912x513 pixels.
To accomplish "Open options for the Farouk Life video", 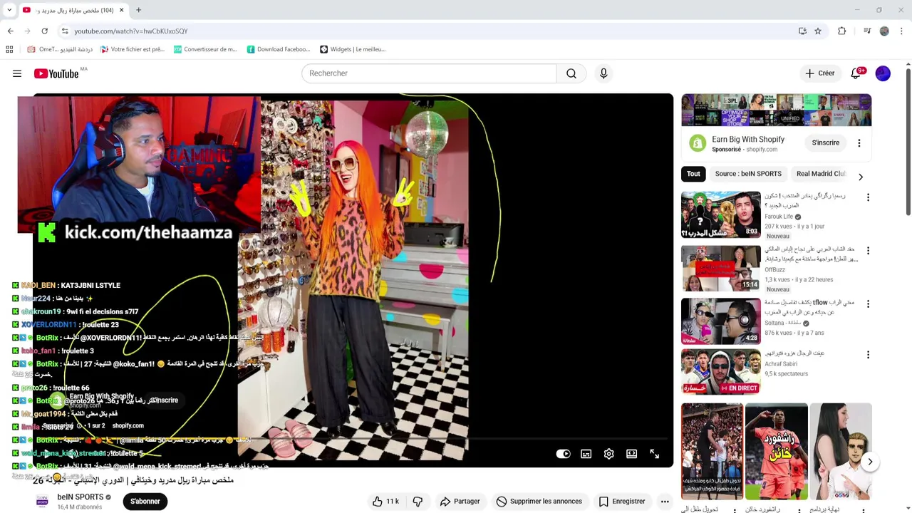I will [868, 197].
